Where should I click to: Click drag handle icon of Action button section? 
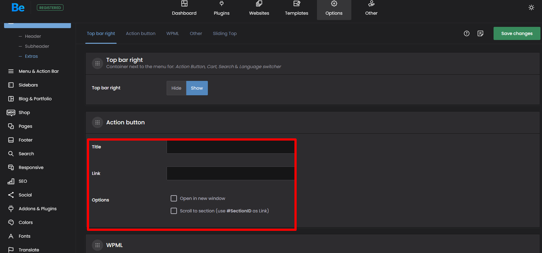[x=98, y=122]
